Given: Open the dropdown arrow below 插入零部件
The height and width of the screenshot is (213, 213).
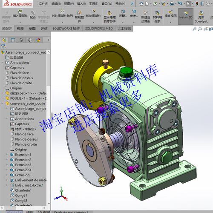Looking at the screenshot, I should click(20, 23).
